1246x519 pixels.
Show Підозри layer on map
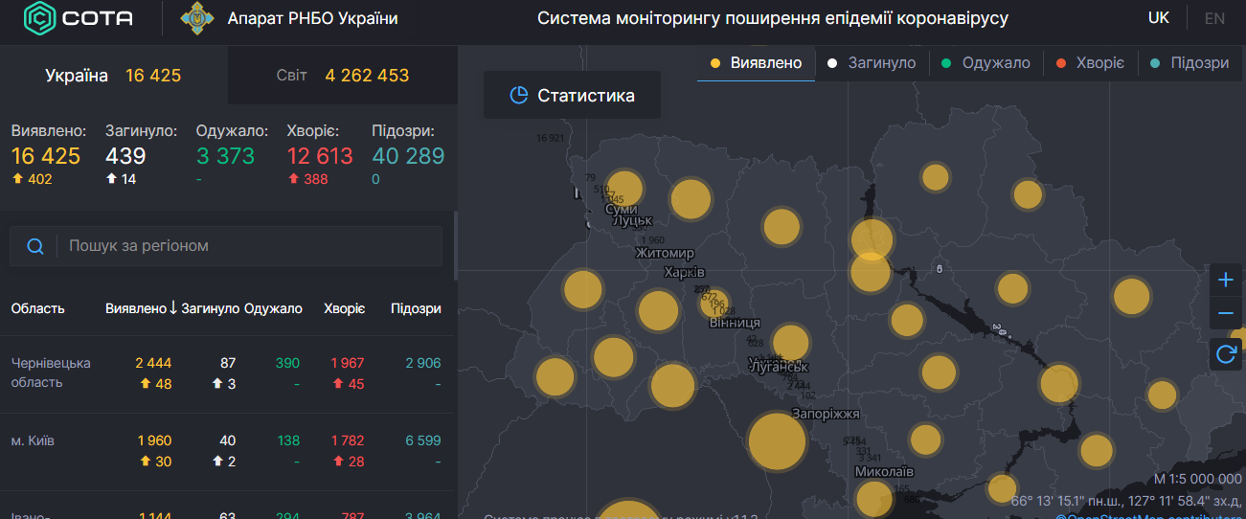[1189, 63]
